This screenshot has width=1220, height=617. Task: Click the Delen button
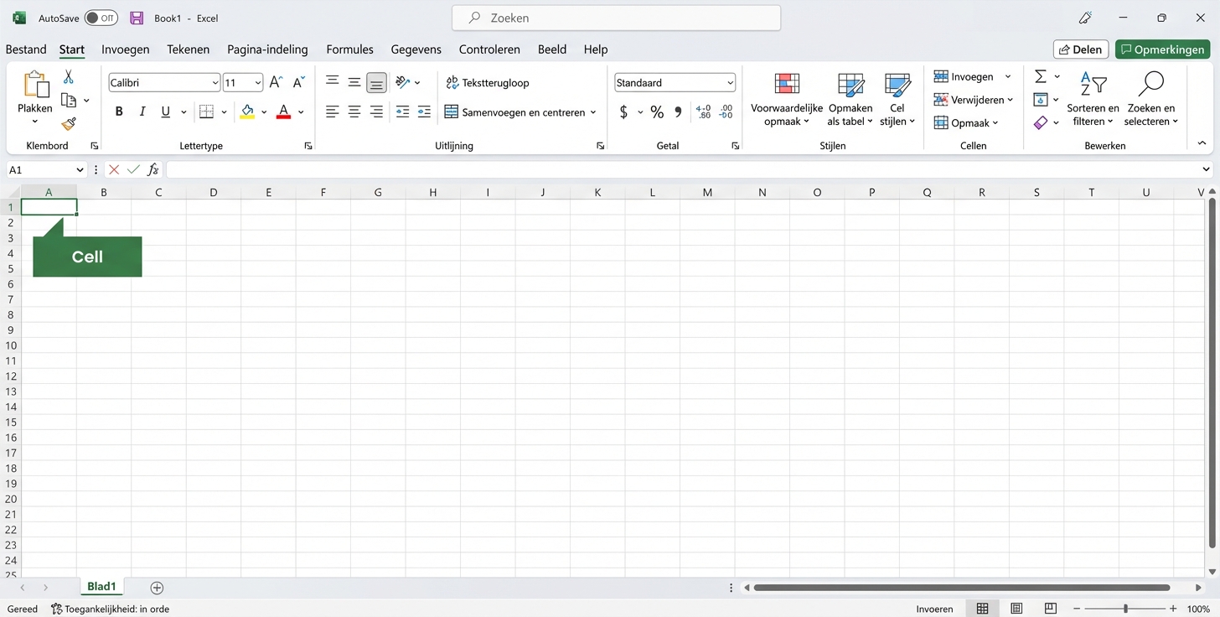(1080, 49)
